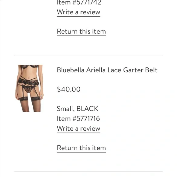Image resolution: width=177 pixels, height=177 pixels.
Task: Open the garter belt product thumbnail
Action: pyautogui.click(x=29, y=88)
